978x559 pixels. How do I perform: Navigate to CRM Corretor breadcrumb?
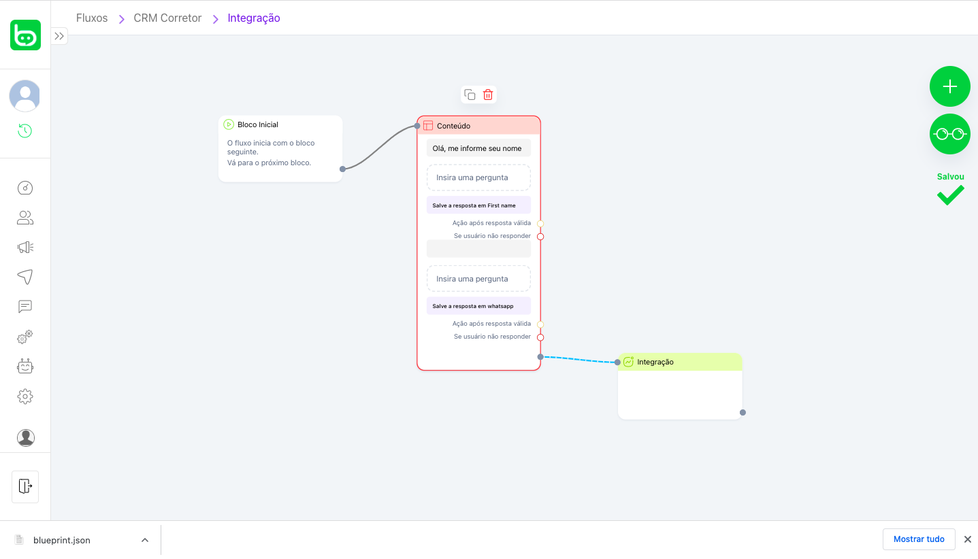[x=167, y=18]
